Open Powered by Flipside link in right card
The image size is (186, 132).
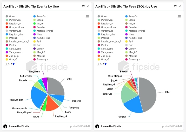click(x=111, y=126)
